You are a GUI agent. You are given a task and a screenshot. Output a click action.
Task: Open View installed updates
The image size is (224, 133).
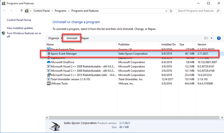click(20, 28)
